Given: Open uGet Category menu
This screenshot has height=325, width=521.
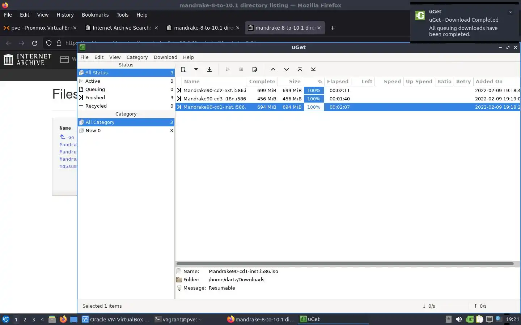Looking at the screenshot, I should [137, 57].
